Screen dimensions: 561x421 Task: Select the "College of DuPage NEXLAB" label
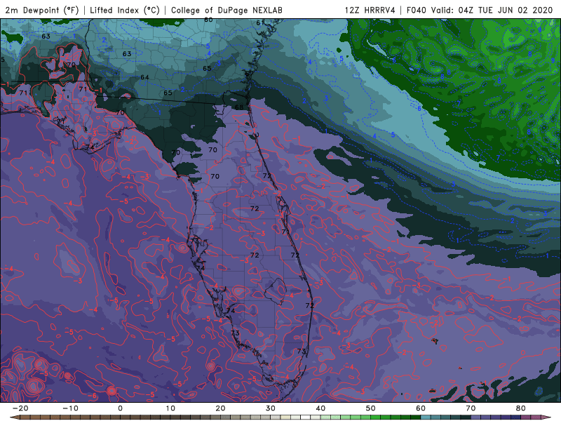[x=227, y=10]
